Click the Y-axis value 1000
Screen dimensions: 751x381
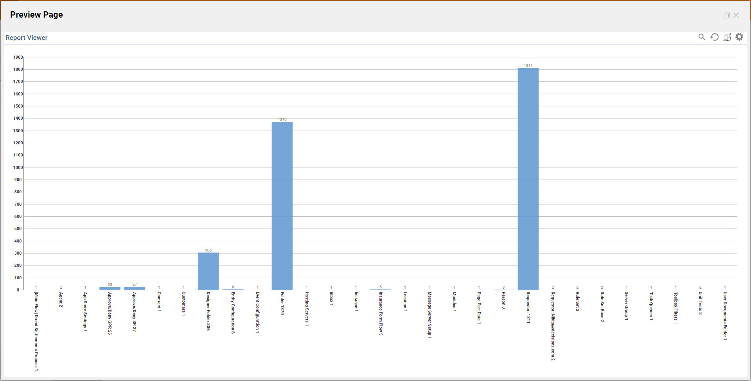click(x=18, y=167)
